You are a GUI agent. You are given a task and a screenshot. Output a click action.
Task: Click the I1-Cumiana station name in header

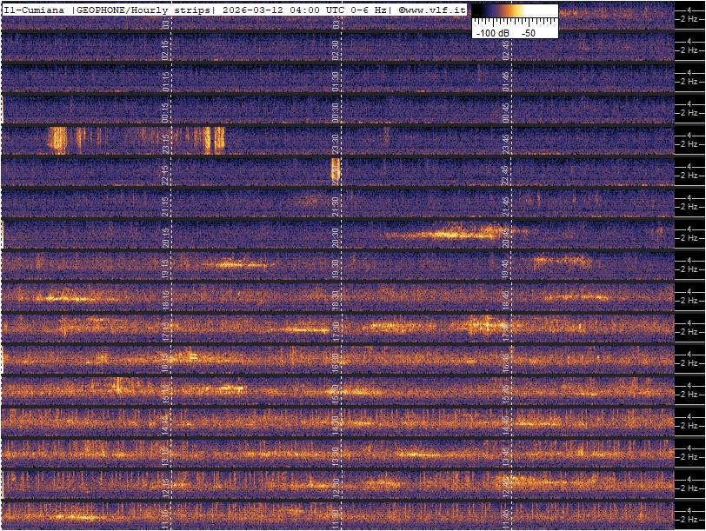(x=36, y=10)
